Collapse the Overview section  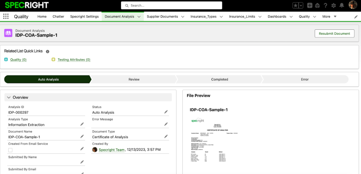coord(9,98)
